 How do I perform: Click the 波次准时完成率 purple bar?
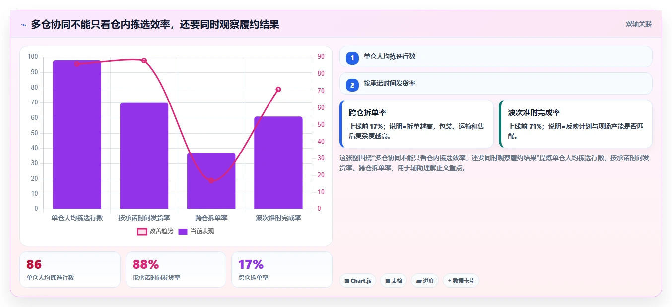[278, 163]
